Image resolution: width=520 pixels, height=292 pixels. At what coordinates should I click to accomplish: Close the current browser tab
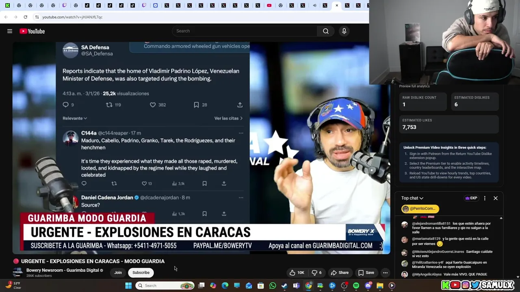tap(337, 6)
